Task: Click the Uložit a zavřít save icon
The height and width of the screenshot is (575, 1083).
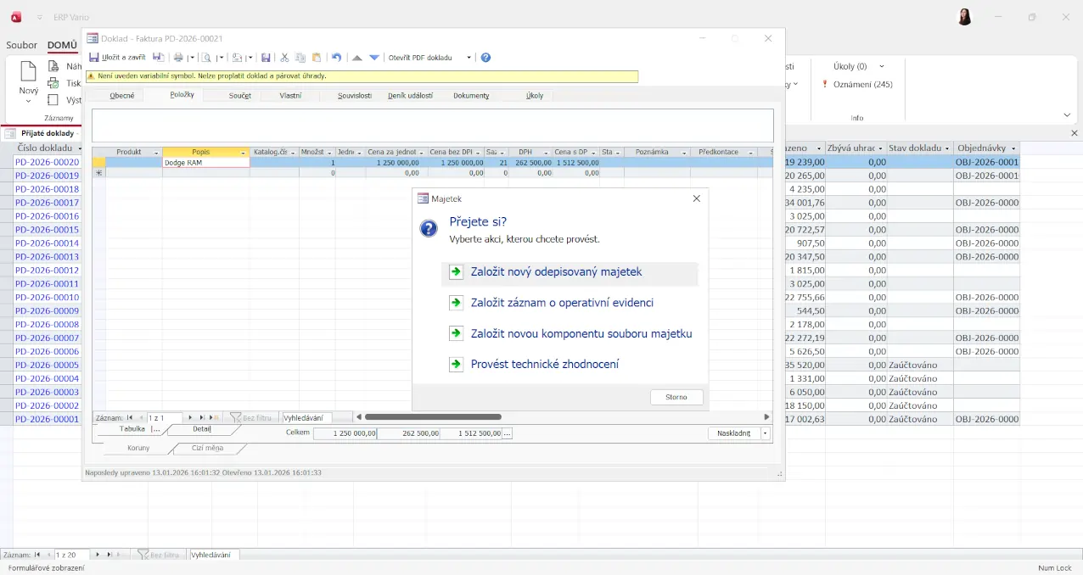Action: [x=94, y=58]
